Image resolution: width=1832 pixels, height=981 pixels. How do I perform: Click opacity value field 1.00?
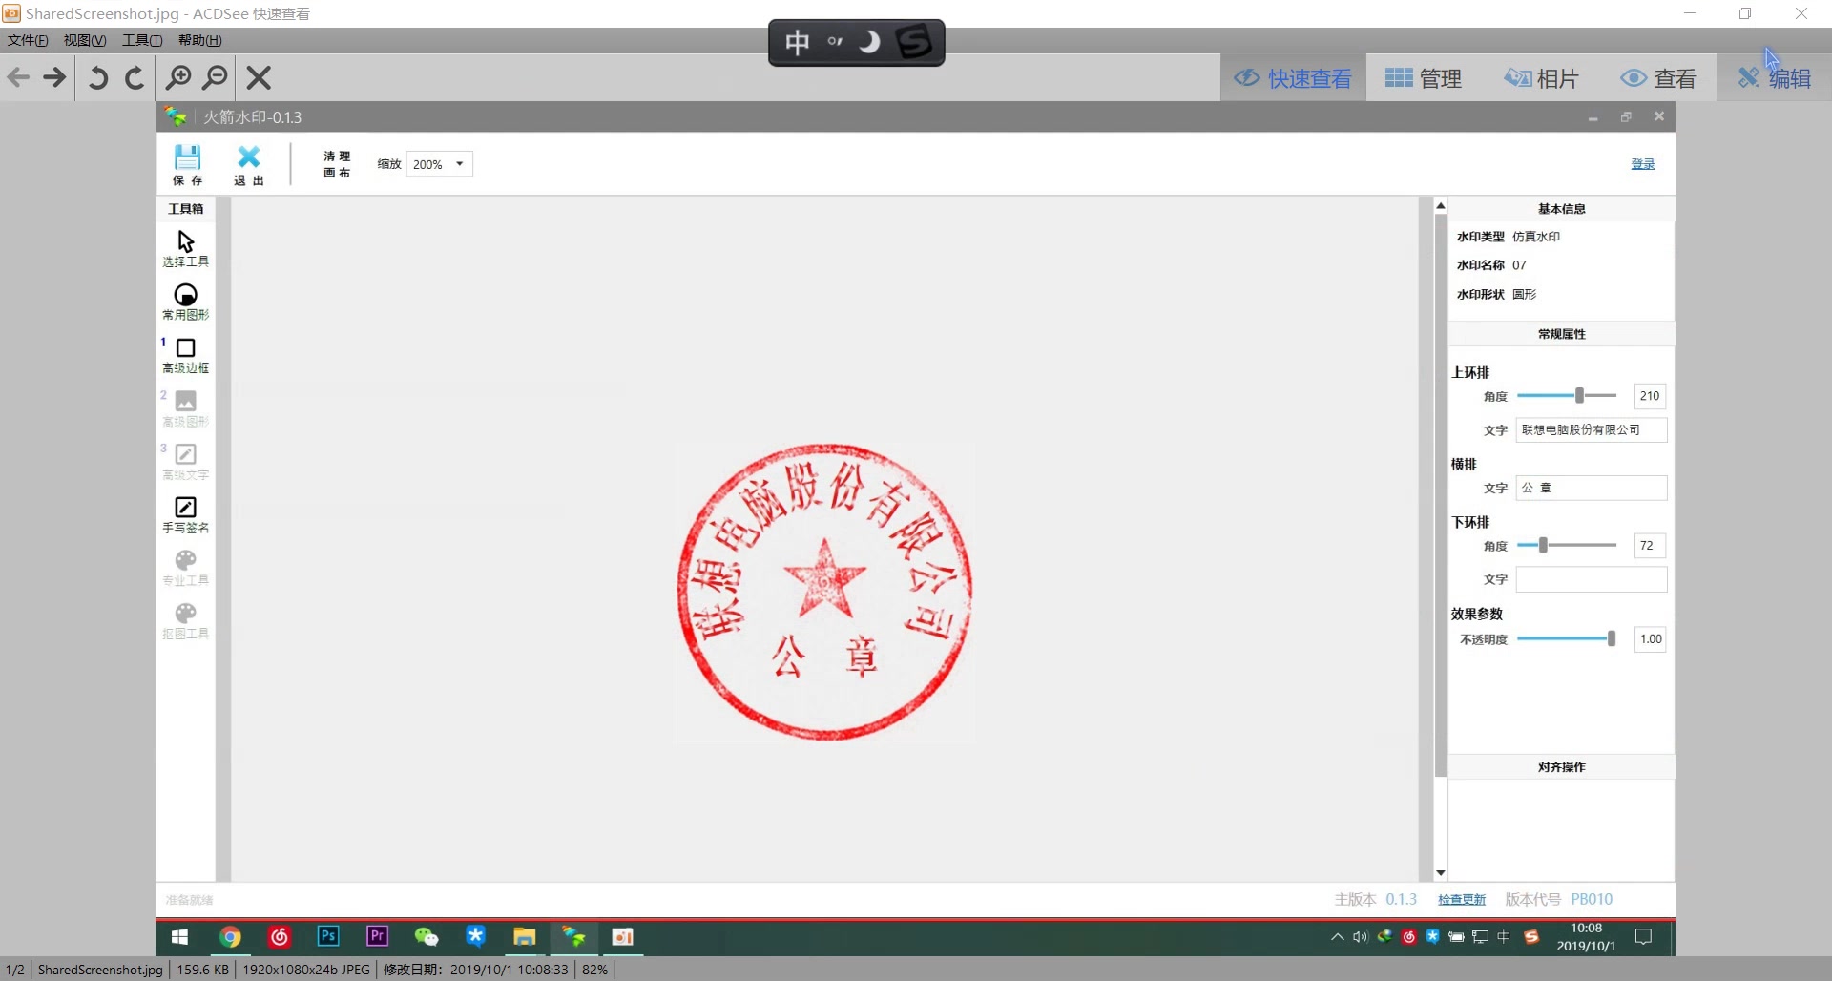1650,639
